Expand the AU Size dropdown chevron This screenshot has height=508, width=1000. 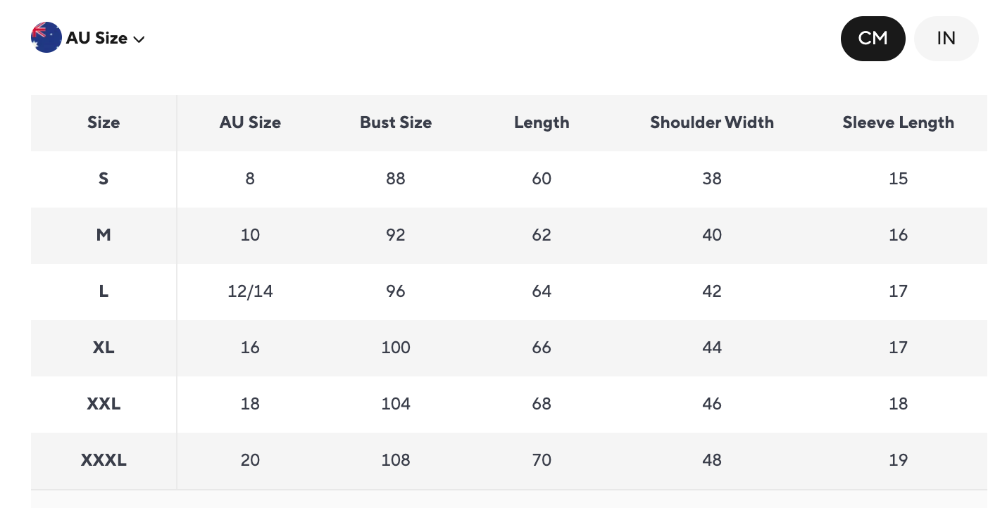[139, 39]
